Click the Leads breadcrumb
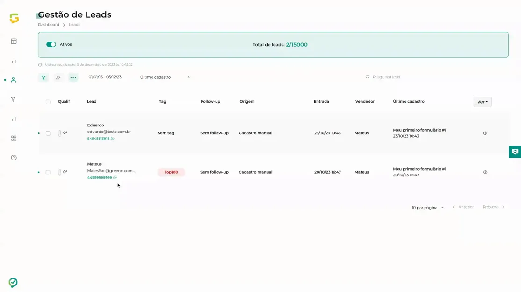 point(74,25)
